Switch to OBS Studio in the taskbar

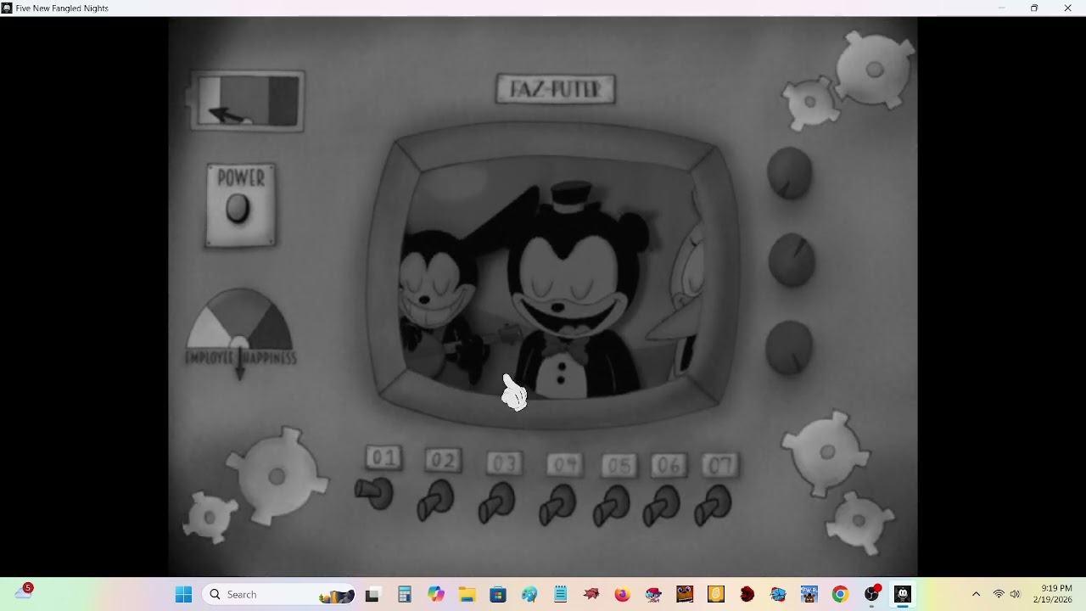pyautogui.click(x=871, y=594)
